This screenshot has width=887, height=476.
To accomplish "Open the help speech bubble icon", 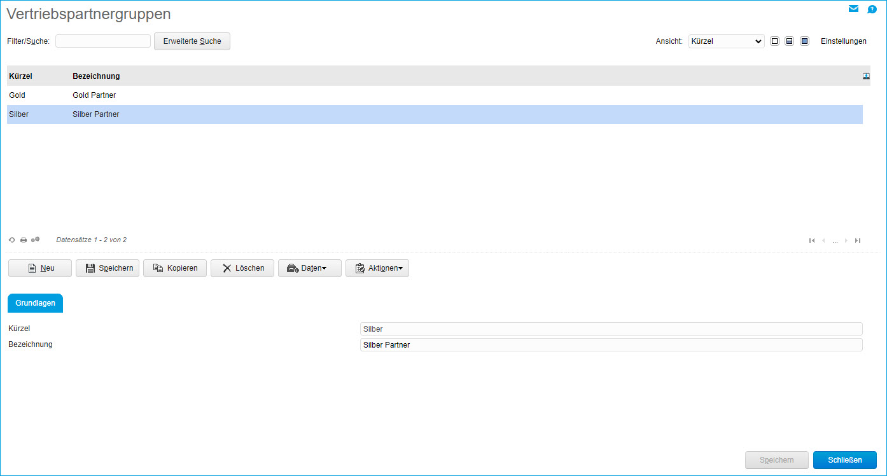I will tap(872, 9).
